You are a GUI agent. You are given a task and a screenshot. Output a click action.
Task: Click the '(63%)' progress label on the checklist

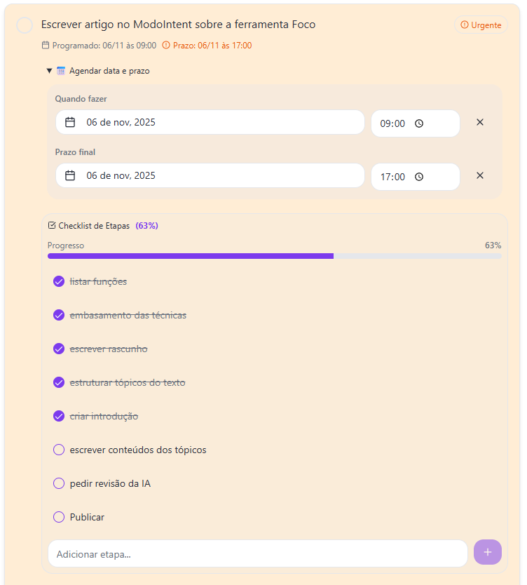point(146,225)
